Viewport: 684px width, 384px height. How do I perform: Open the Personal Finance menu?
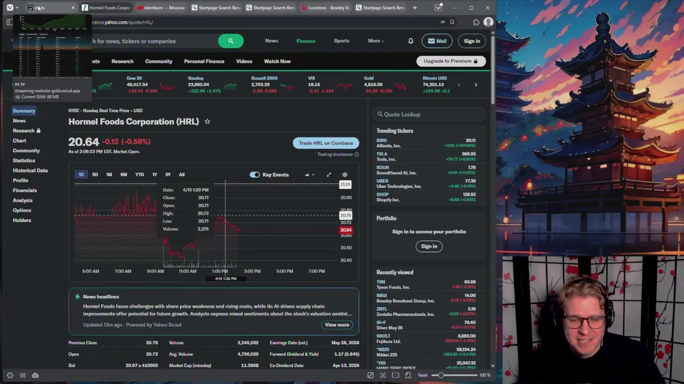pyautogui.click(x=204, y=61)
